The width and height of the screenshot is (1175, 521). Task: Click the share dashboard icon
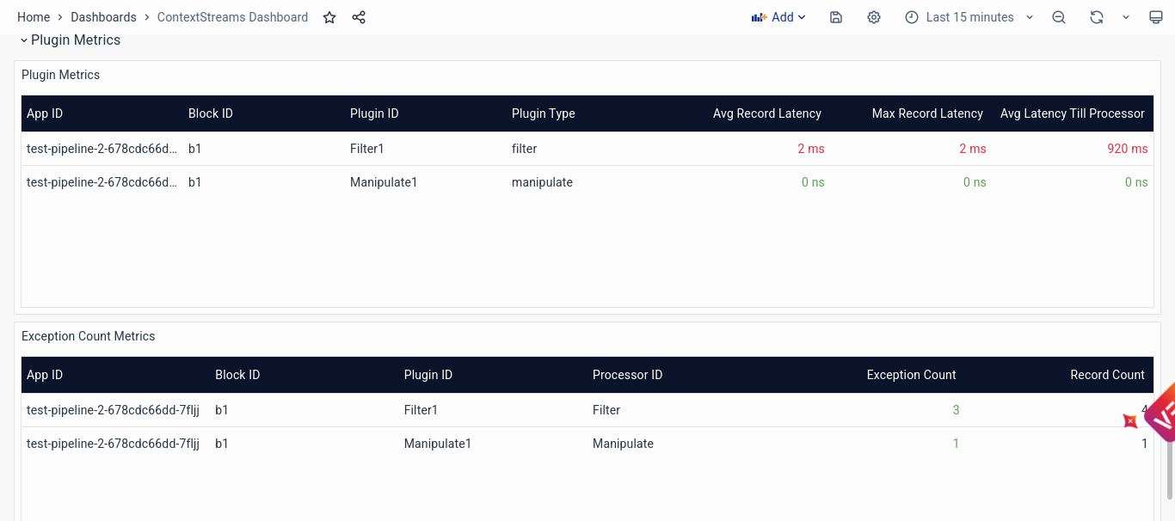359,17
